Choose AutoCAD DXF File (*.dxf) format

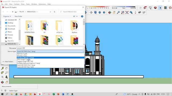click(x=51, y=67)
